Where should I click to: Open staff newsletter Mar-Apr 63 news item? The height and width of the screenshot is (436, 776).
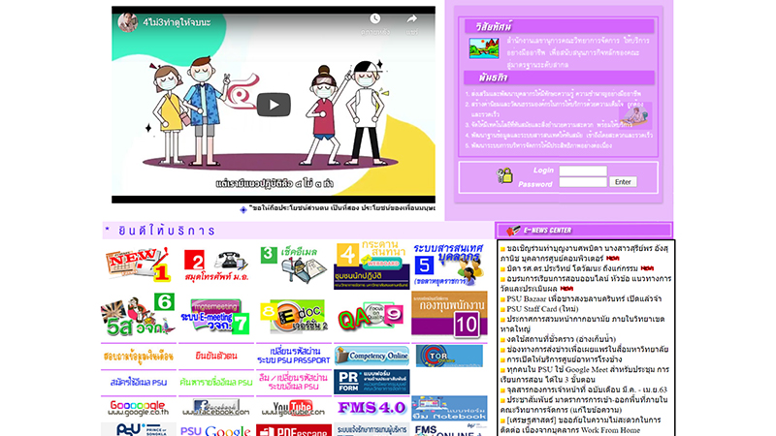pyautogui.click(x=587, y=389)
